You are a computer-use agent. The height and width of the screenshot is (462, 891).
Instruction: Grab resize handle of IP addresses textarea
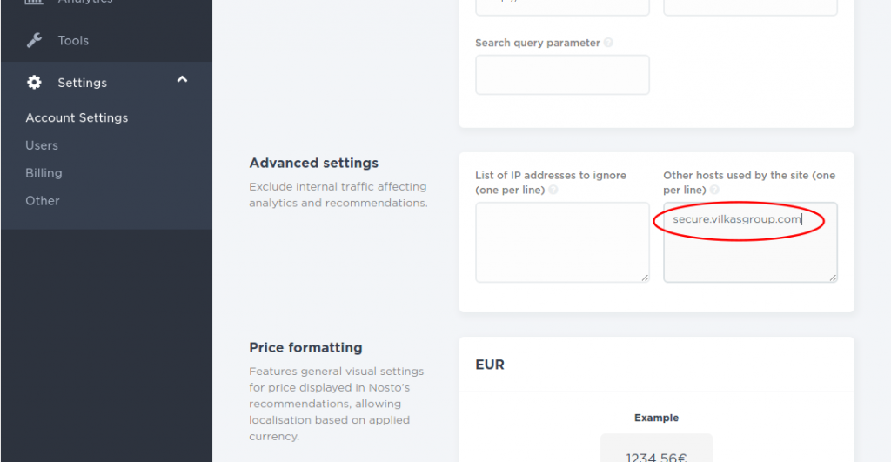tap(645, 278)
